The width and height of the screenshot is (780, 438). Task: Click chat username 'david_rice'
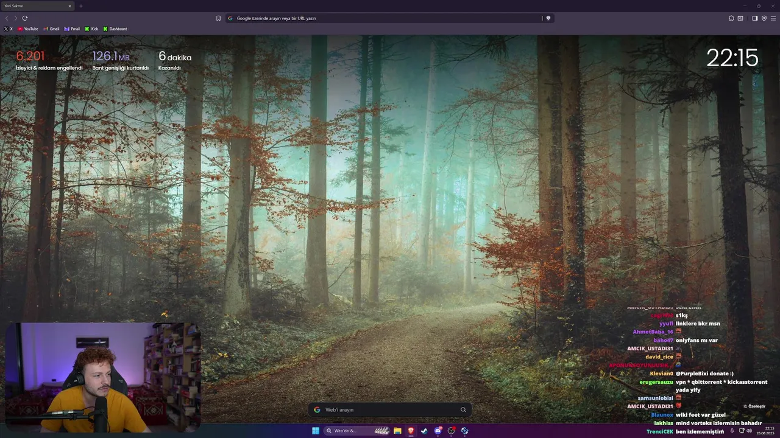[659, 357]
